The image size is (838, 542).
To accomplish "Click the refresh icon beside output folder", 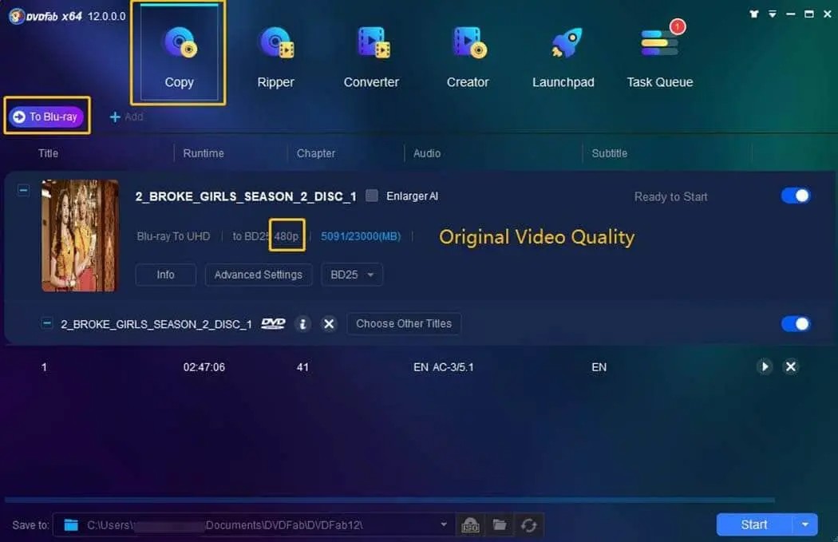I will coord(528,525).
